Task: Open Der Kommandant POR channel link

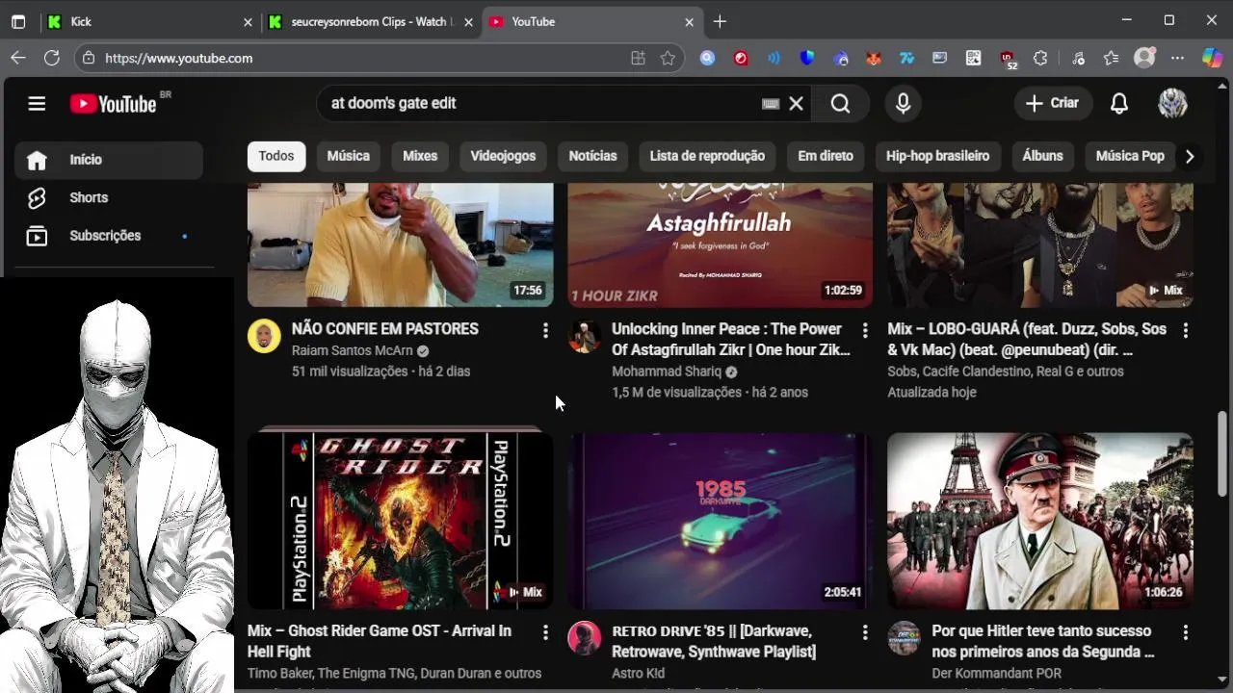Action: [996, 673]
